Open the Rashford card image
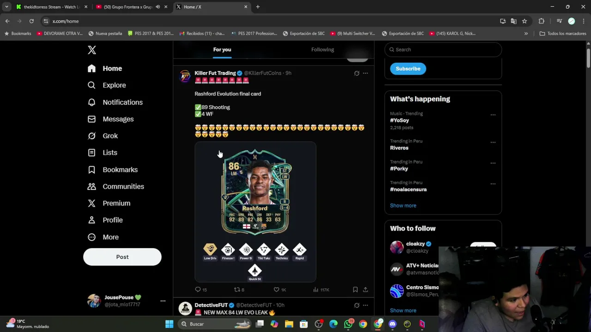591x332 pixels. coord(255,212)
